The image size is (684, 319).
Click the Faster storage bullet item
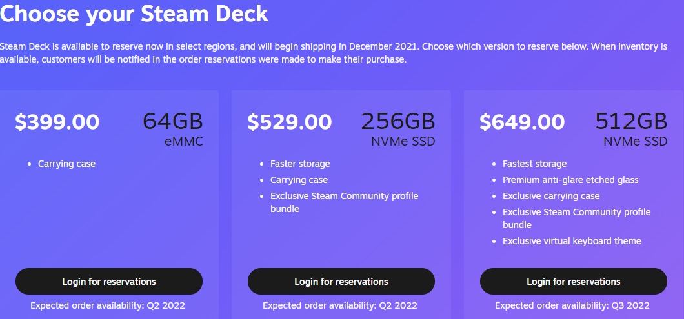300,164
